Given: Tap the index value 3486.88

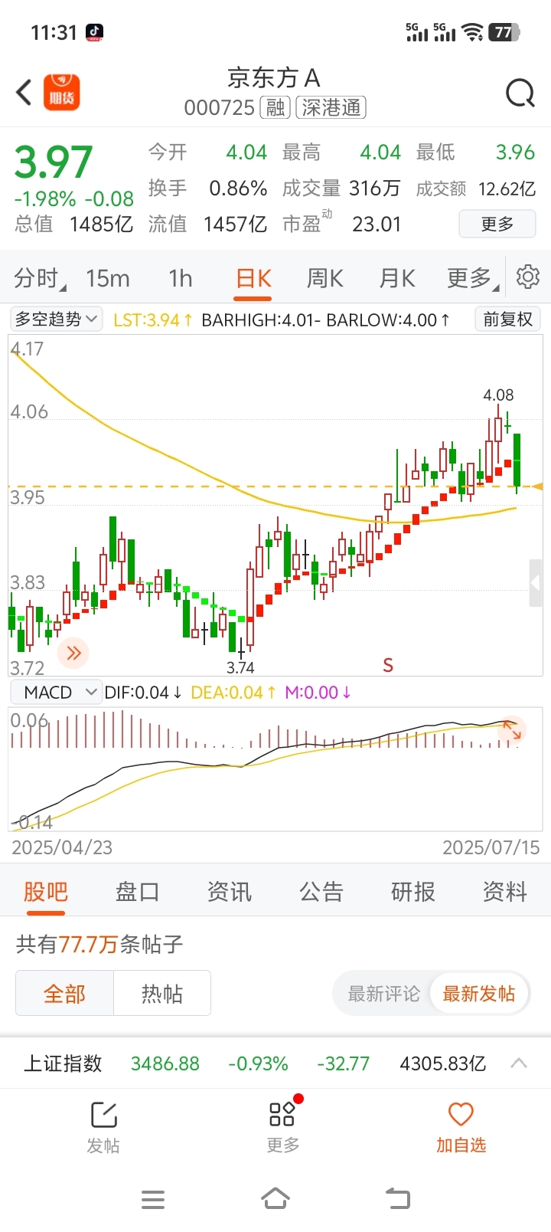Looking at the screenshot, I should [x=165, y=1063].
